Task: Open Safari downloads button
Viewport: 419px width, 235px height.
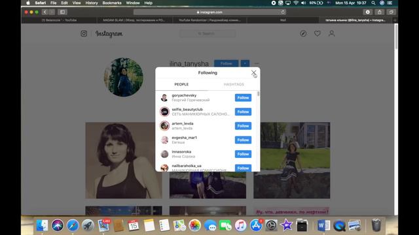Action: coord(368,12)
